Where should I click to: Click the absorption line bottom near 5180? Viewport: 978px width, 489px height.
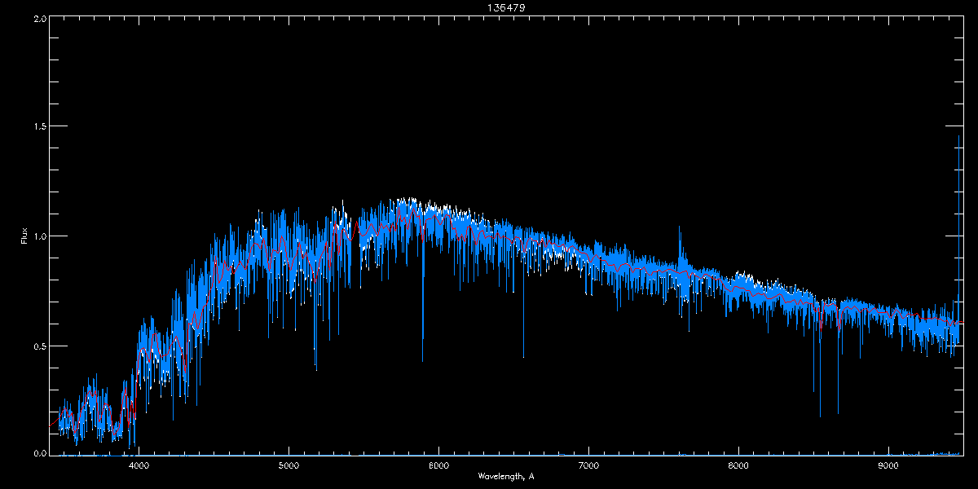click(x=316, y=368)
